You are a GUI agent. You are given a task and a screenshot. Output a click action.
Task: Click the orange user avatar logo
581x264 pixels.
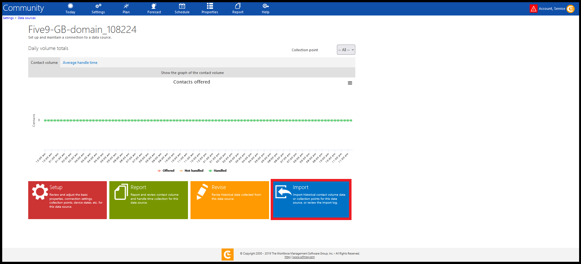pyautogui.click(x=571, y=9)
